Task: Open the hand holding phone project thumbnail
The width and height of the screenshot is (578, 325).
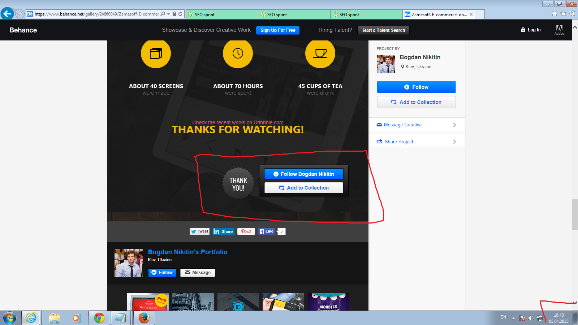Action: click(x=283, y=302)
